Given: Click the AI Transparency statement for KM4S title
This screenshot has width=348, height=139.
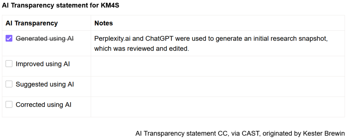Looking at the screenshot, I should 60,5.
